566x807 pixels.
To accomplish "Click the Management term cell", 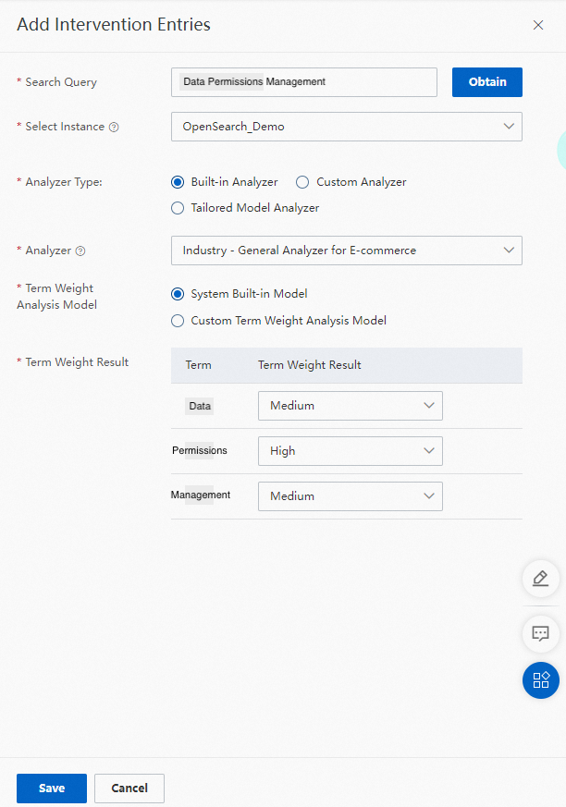I will tap(201, 495).
